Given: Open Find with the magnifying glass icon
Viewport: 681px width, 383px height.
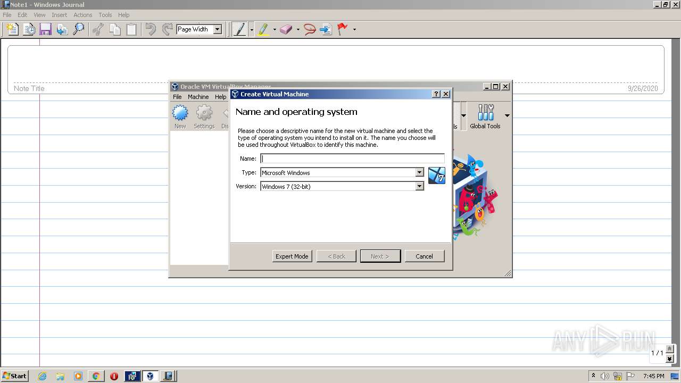Looking at the screenshot, I should point(79,29).
